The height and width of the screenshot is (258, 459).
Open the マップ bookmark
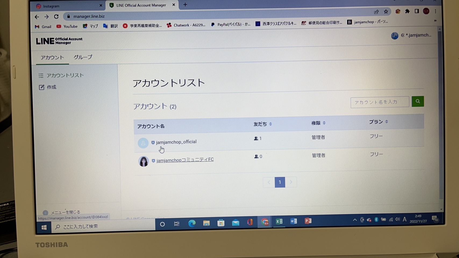(90, 26)
